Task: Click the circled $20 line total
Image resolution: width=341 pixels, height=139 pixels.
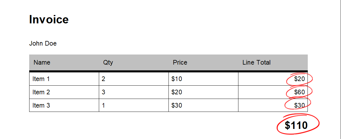Action: pos(299,79)
